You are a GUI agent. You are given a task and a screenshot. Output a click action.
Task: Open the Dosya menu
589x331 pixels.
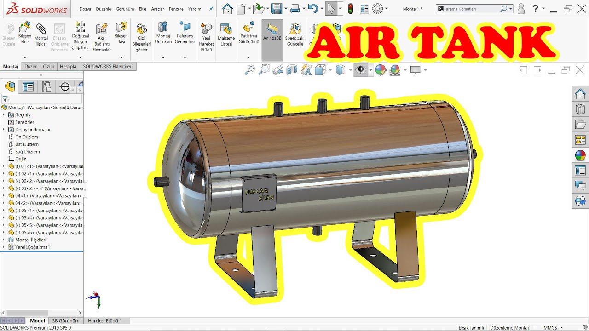[x=85, y=9]
